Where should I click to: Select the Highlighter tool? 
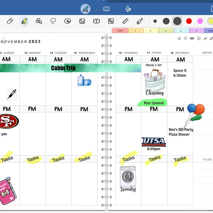[x=24, y=21]
